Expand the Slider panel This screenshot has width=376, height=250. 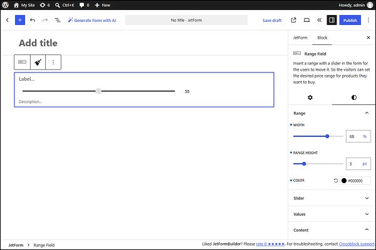[332, 198]
